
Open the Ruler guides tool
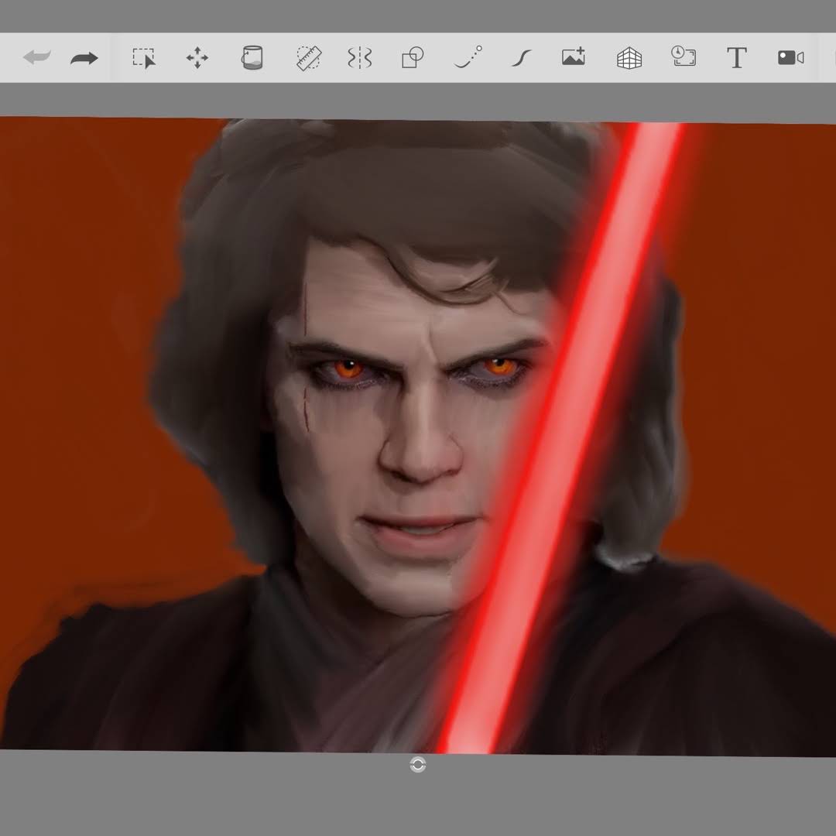(309, 57)
